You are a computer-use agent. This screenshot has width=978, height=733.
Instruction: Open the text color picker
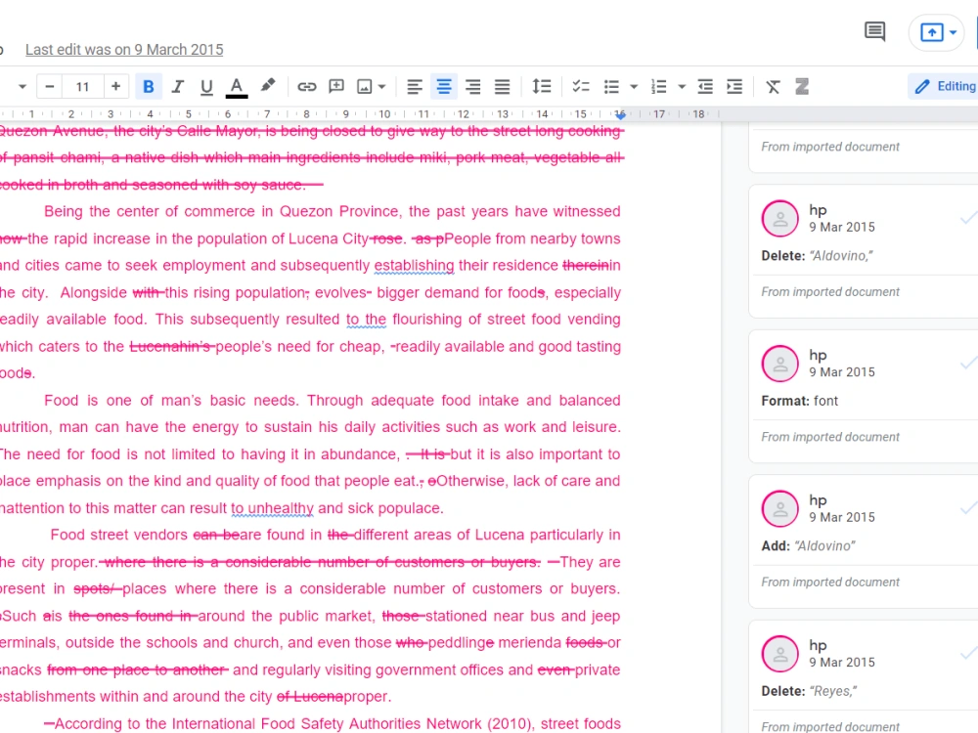click(x=236, y=86)
